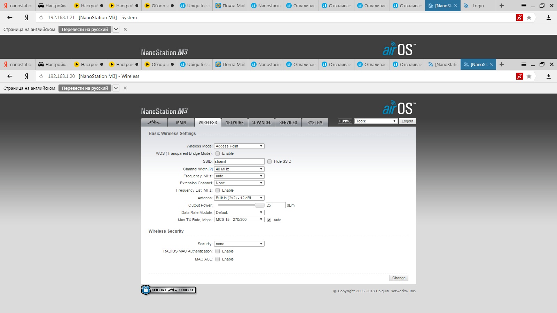Click Перевести на русский in the Wireless window

point(85,88)
